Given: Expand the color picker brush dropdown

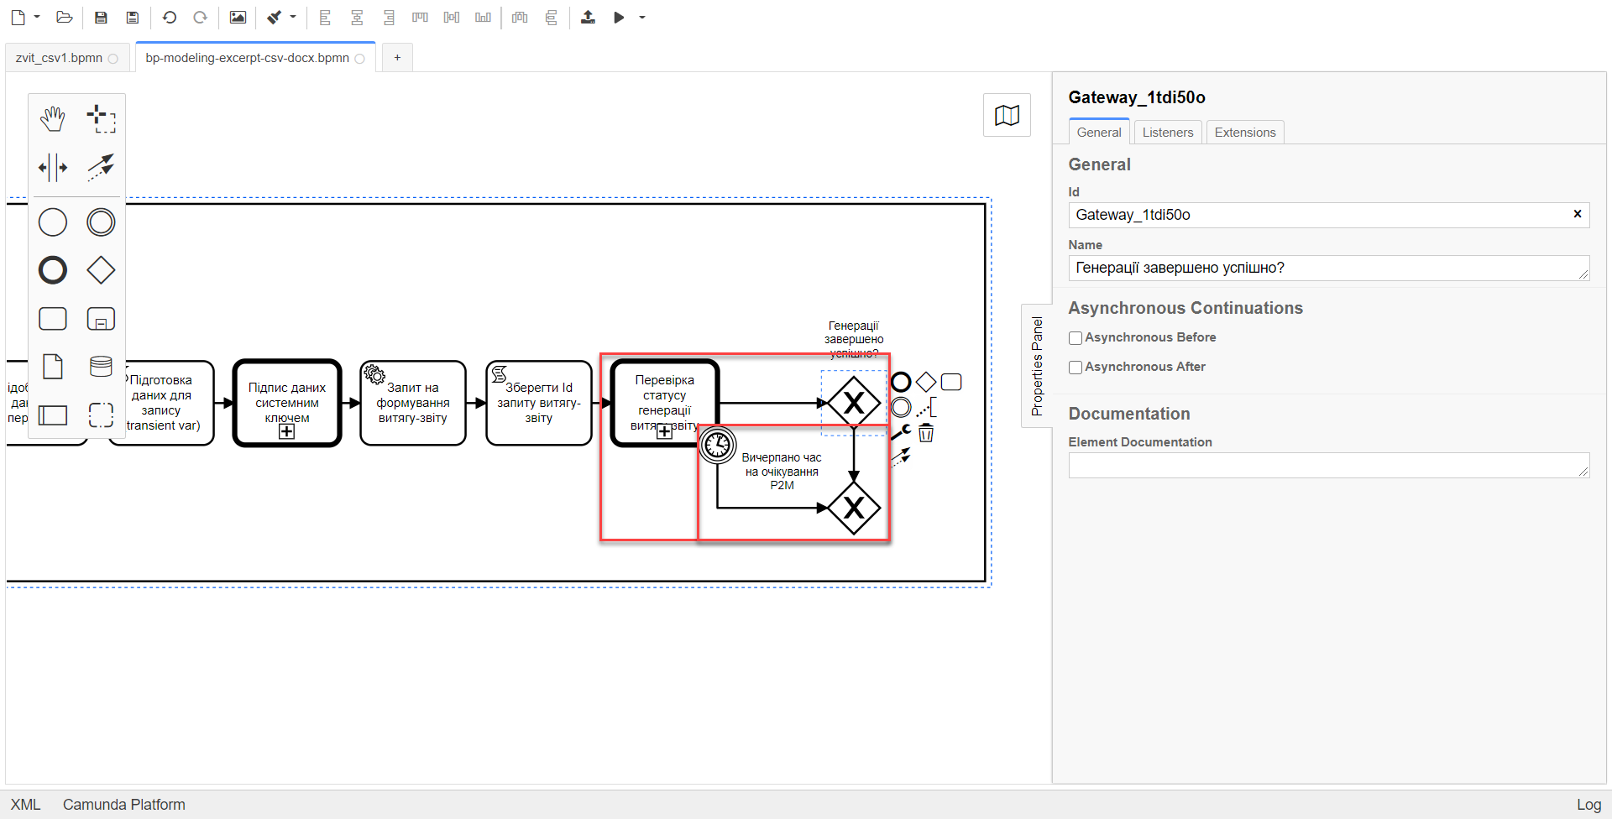Looking at the screenshot, I should (x=293, y=17).
